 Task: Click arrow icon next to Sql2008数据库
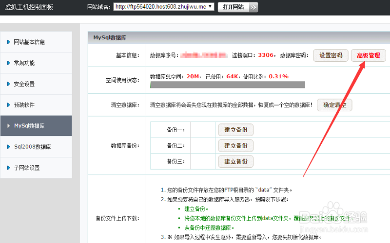(8, 147)
